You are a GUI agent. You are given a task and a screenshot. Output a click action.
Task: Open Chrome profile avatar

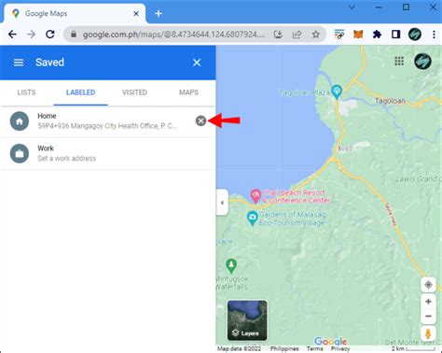415,35
